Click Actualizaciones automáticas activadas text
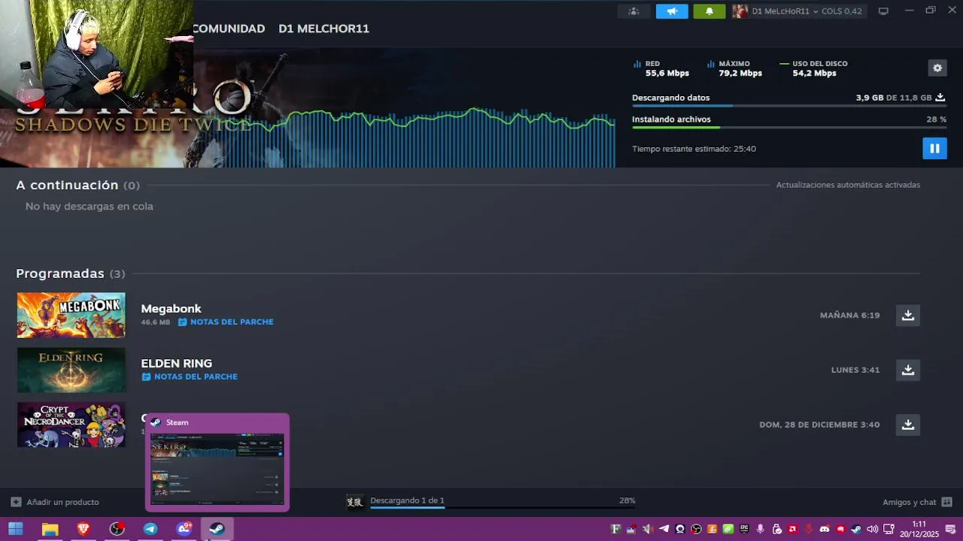 click(x=848, y=185)
